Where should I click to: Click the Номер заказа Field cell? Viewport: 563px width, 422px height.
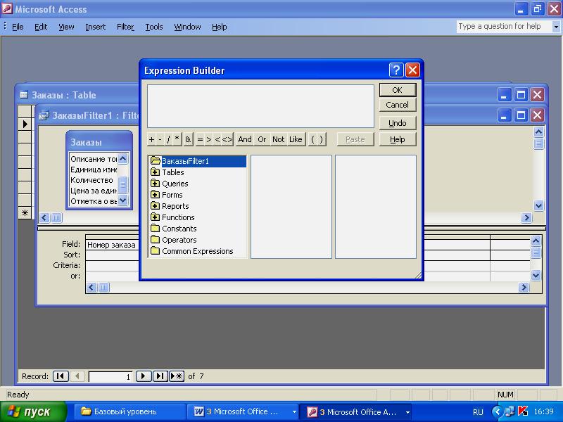pyautogui.click(x=112, y=245)
